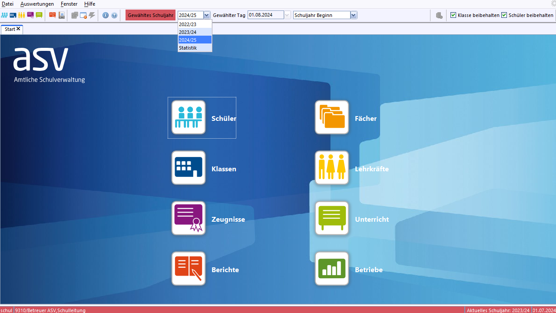This screenshot has height=313, width=556.
Task: Toggle the Klasse beibehalten checkbox
Action: pos(453,15)
